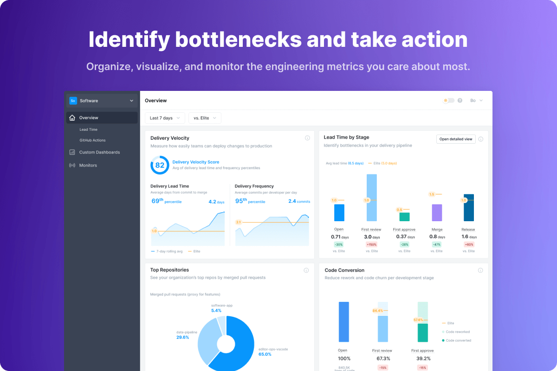
Task: Click the Release dark-blue bar
Action: 469,207
